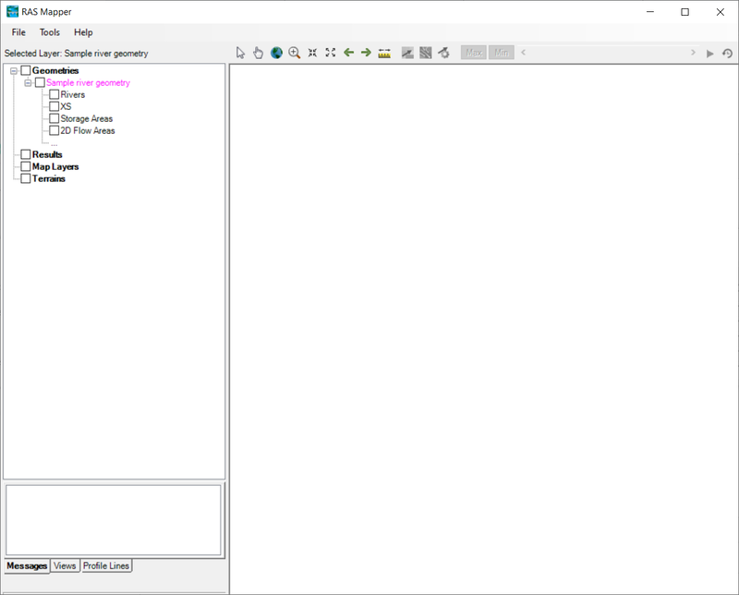The height and width of the screenshot is (595, 739).
Task: Click the reset animation circular arrow icon
Action: [727, 54]
